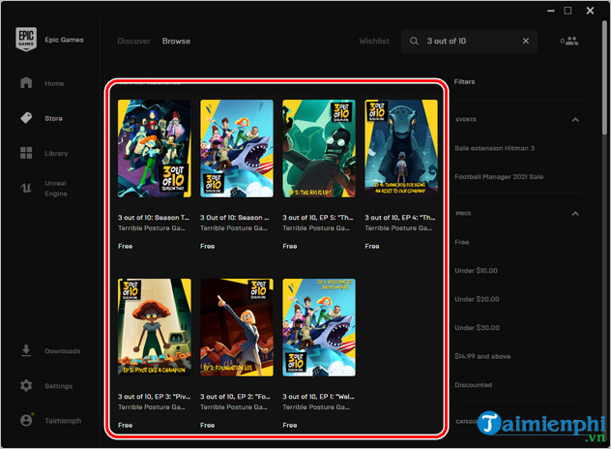The width and height of the screenshot is (611, 449).
Task: Open the EP 5 The Rig Is Up cover
Action: click(x=319, y=148)
